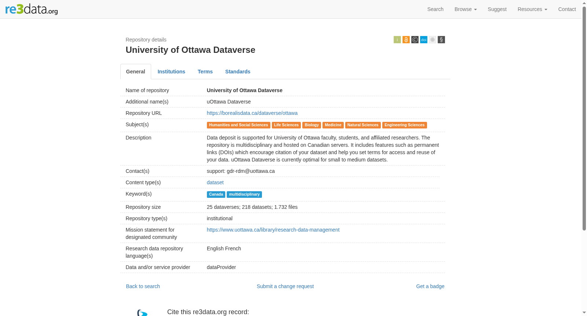Click the Get a badge link
The image size is (587, 316).
tap(430, 286)
